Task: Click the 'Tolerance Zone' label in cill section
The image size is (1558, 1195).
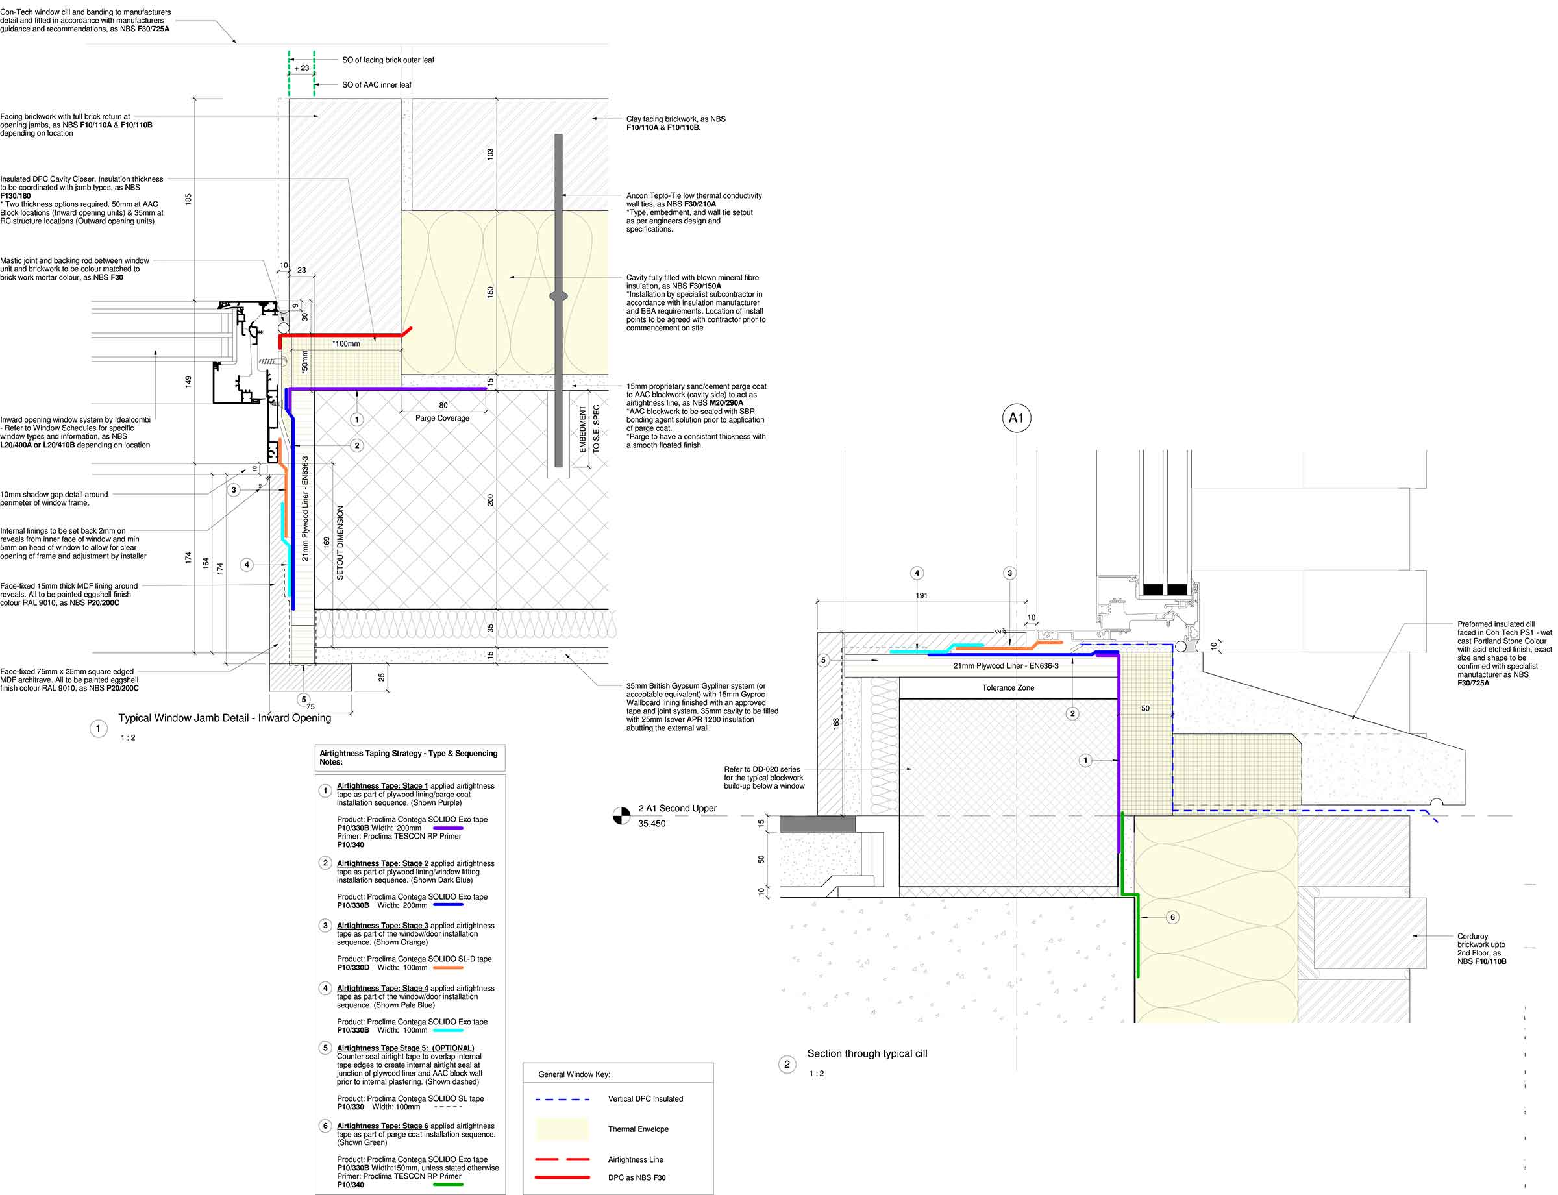Action: (1008, 688)
